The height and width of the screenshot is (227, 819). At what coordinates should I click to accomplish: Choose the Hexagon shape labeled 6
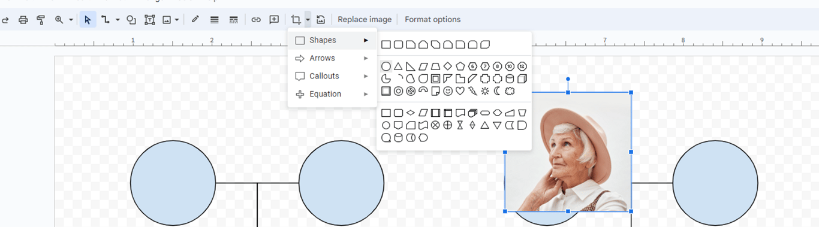tap(472, 66)
